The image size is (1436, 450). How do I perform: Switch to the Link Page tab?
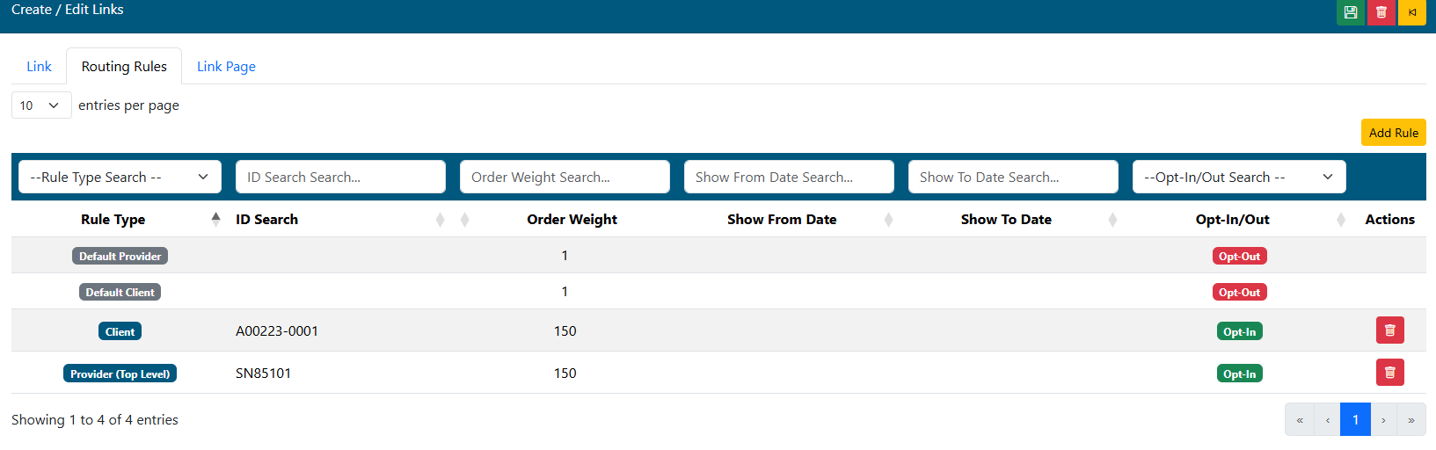pyautogui.click(x=226, y=67)
